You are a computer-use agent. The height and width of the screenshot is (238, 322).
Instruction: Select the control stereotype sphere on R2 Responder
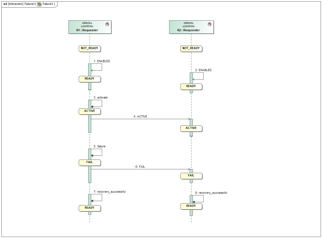209,24
